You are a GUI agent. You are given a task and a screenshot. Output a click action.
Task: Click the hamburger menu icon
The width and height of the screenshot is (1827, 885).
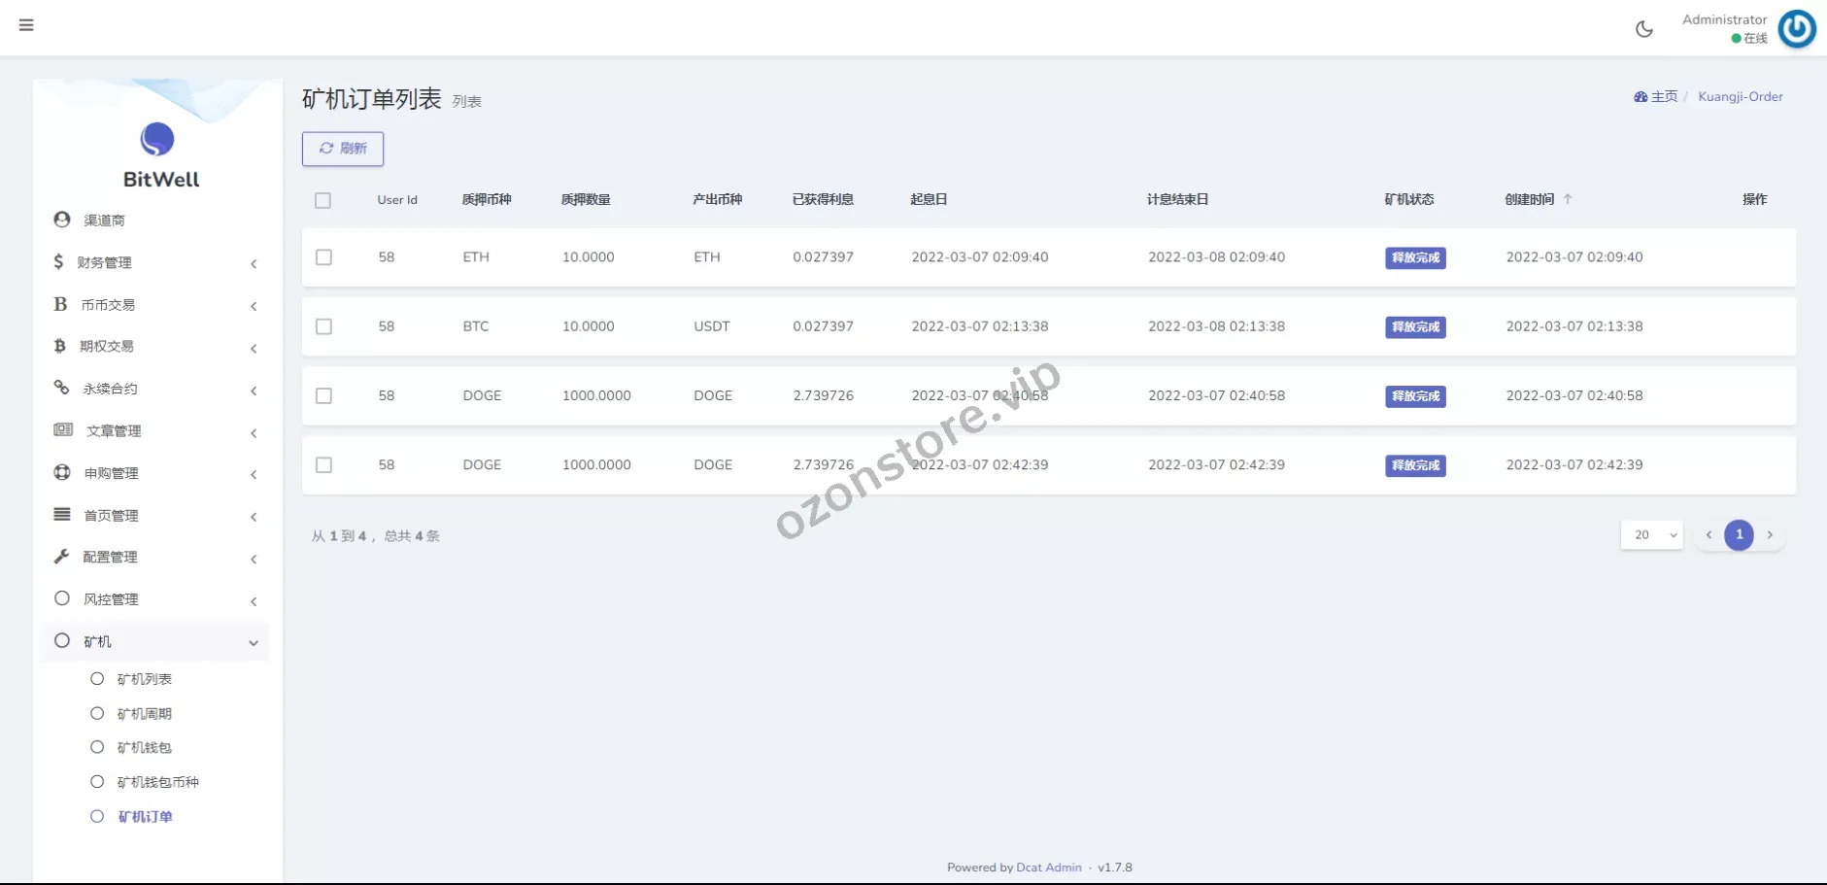[x=26, y=25]
